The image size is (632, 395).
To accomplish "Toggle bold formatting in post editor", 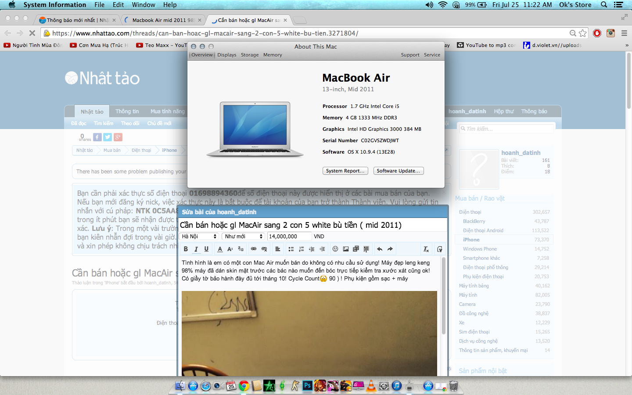I will [x=186, y=249].
